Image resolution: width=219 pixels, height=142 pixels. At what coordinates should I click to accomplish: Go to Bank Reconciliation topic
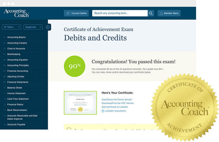pos(17,110)
